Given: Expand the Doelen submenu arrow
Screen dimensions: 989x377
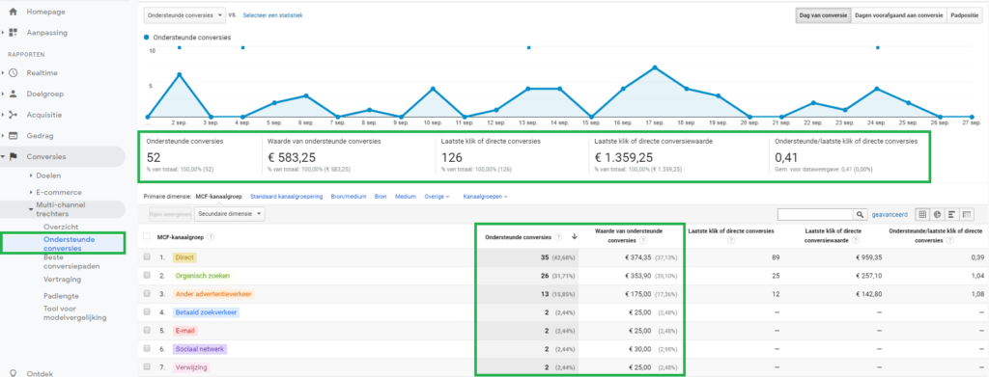Looking at the screenshot, I should [x=31, y=175].
